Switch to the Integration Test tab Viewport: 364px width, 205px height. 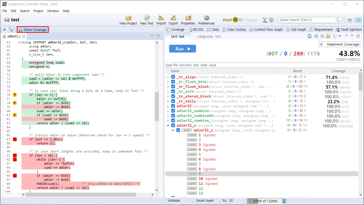point(209,37)
